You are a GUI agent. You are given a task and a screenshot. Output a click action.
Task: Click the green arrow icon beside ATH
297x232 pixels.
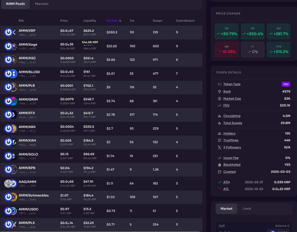(219, 182)
